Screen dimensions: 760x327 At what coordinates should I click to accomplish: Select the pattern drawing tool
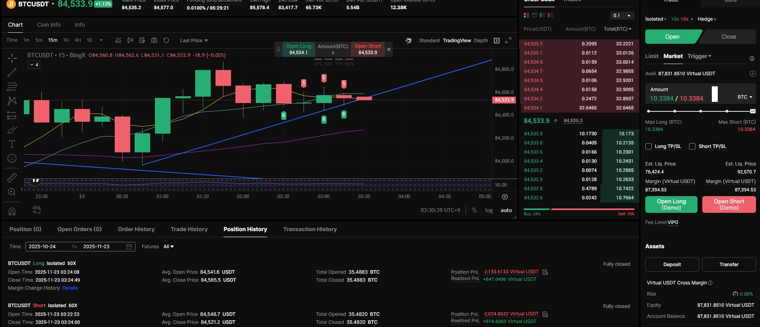point(12,101)
